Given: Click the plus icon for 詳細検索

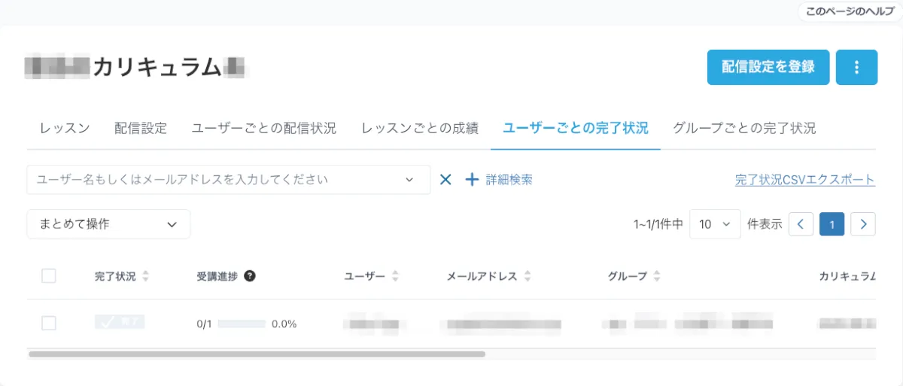Looking at the screenshot, I should (x=472, y=180).
